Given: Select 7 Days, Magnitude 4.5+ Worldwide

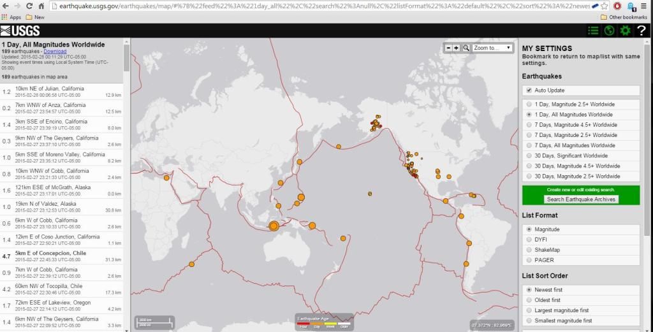Looking at the screenshot, I should [528, 125].
